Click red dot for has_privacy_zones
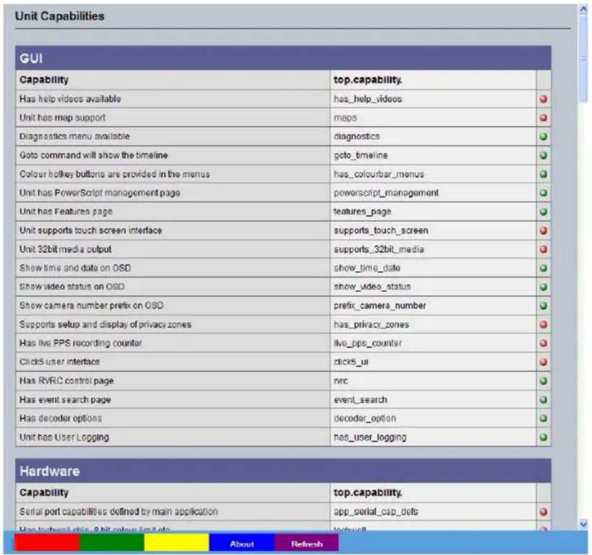Screen dimensions: 592x555 tap(543, 325)
